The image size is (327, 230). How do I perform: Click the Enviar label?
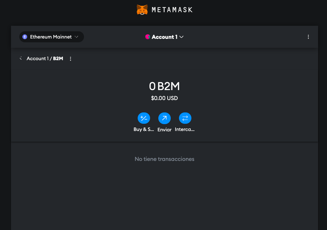[164, 130]
